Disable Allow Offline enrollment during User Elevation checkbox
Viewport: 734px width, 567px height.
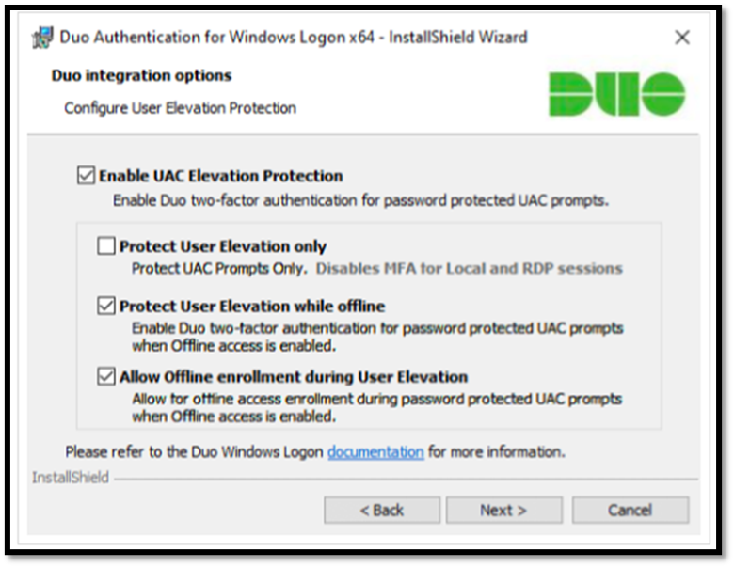(x=106, y=376)
